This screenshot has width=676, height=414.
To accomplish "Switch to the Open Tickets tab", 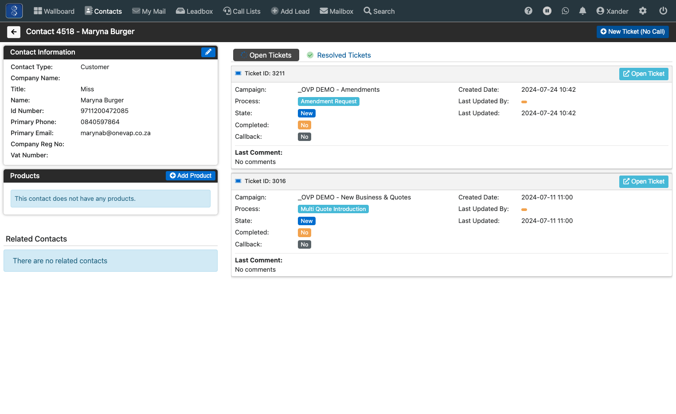I will [266, 55].
